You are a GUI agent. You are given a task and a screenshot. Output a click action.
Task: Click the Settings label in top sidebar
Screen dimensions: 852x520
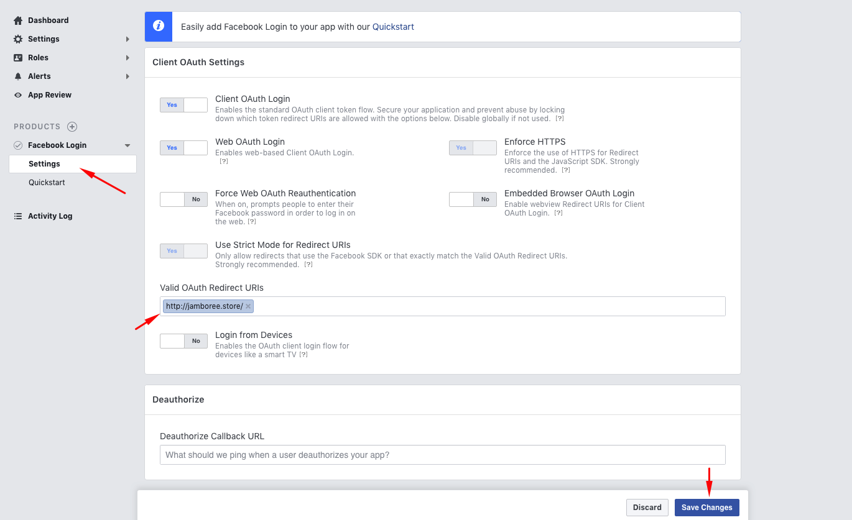[44, 39]
